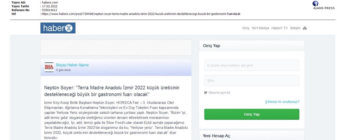
Task: Follow 'Şifrenizi mi unuttunuz?' link
Action: (x=282, y=102)
